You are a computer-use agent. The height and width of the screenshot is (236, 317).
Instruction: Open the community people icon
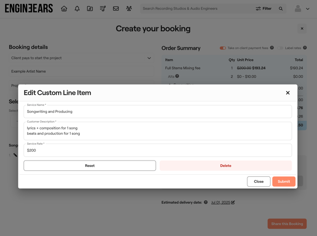pyautogui.click(x=129, y=8)
